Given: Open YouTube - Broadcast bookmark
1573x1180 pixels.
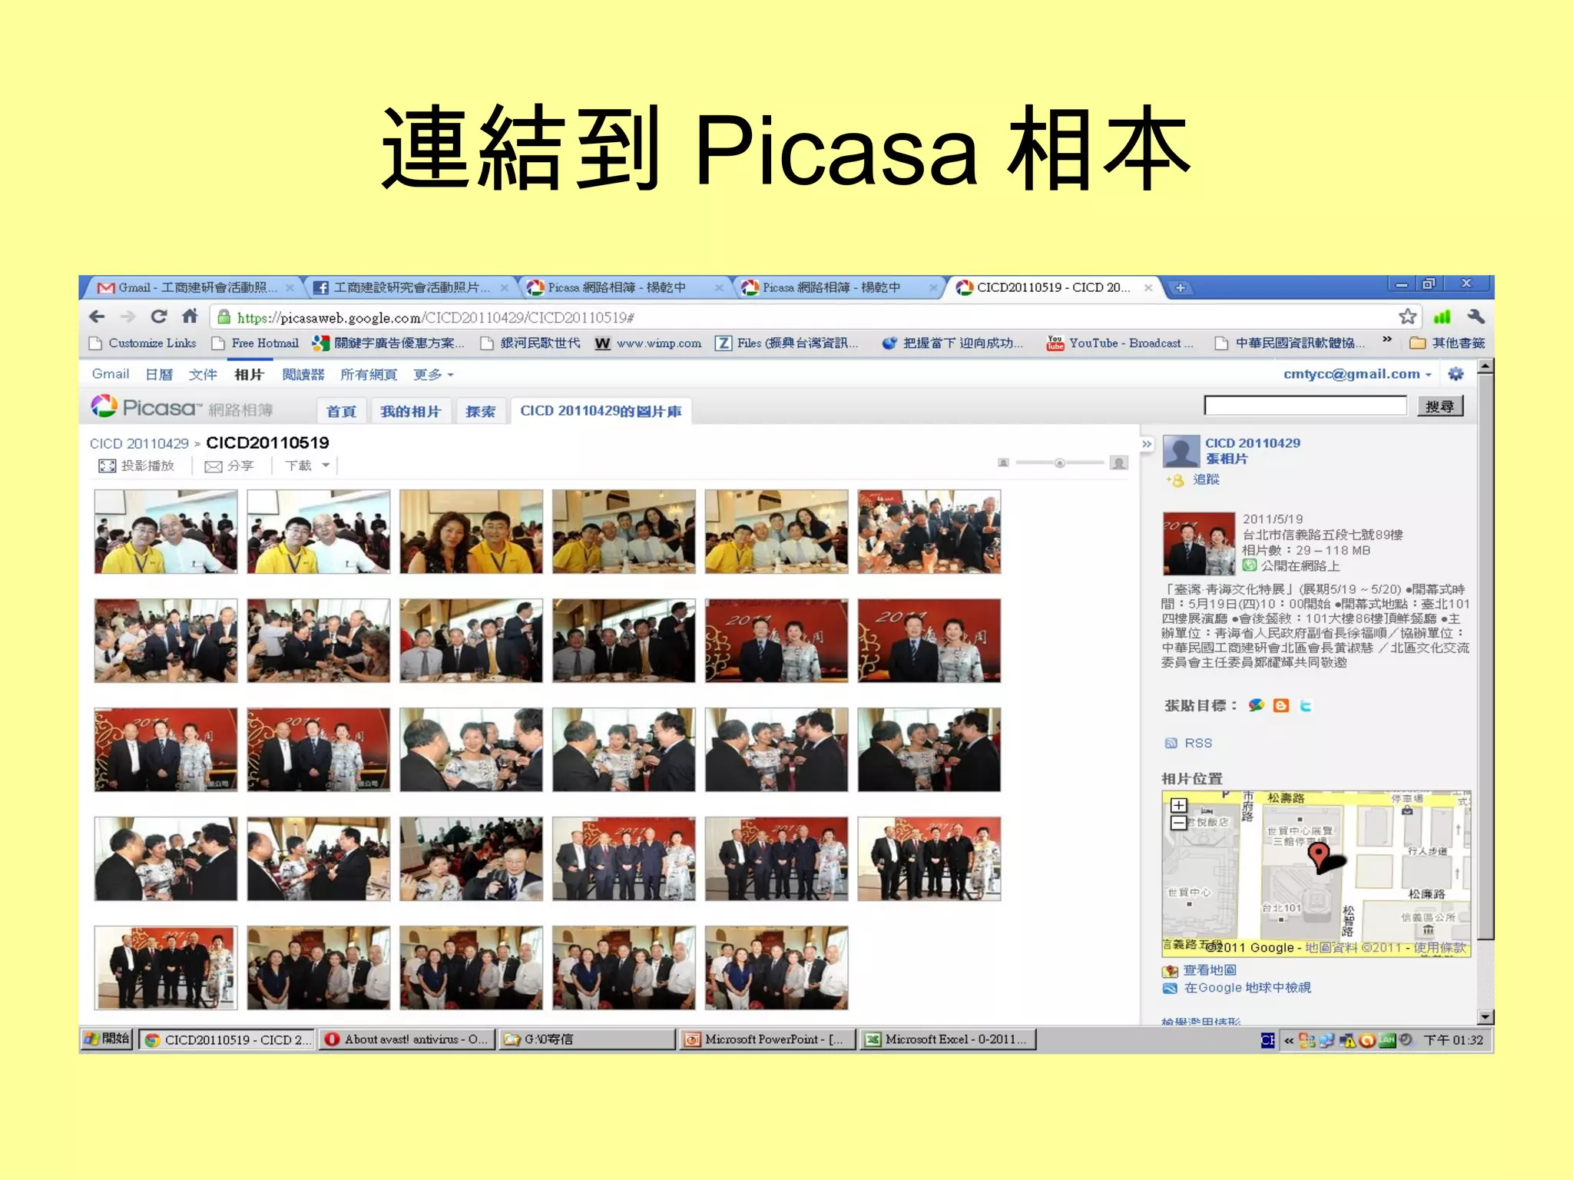Looking at the screenshot, I should 1121,343.
